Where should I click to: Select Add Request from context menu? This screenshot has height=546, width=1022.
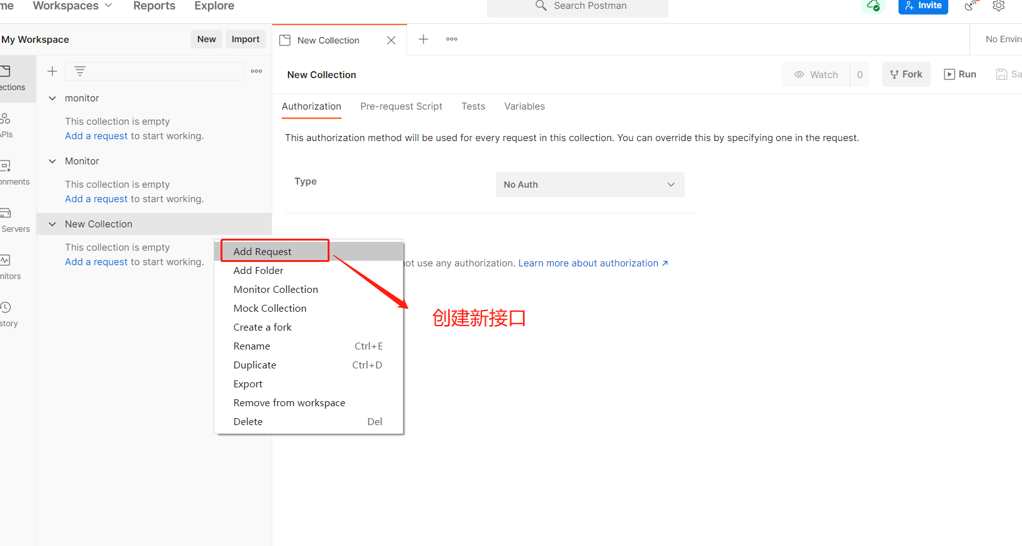click(x=309, y=251)
